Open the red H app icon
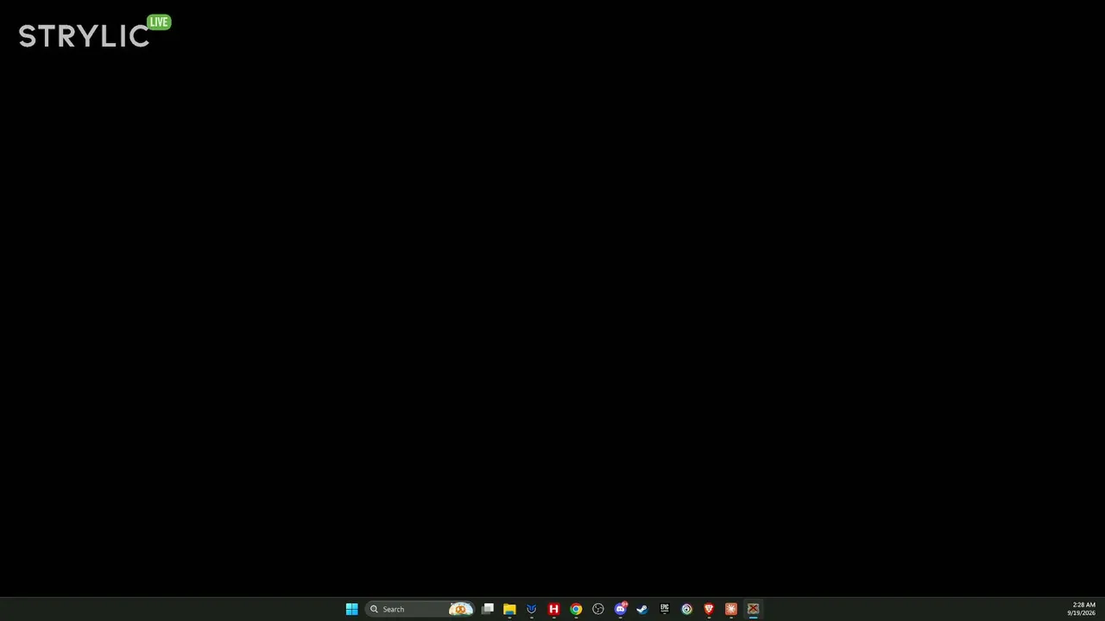This screenshot has height=621, width=1105. click(554, 609)
